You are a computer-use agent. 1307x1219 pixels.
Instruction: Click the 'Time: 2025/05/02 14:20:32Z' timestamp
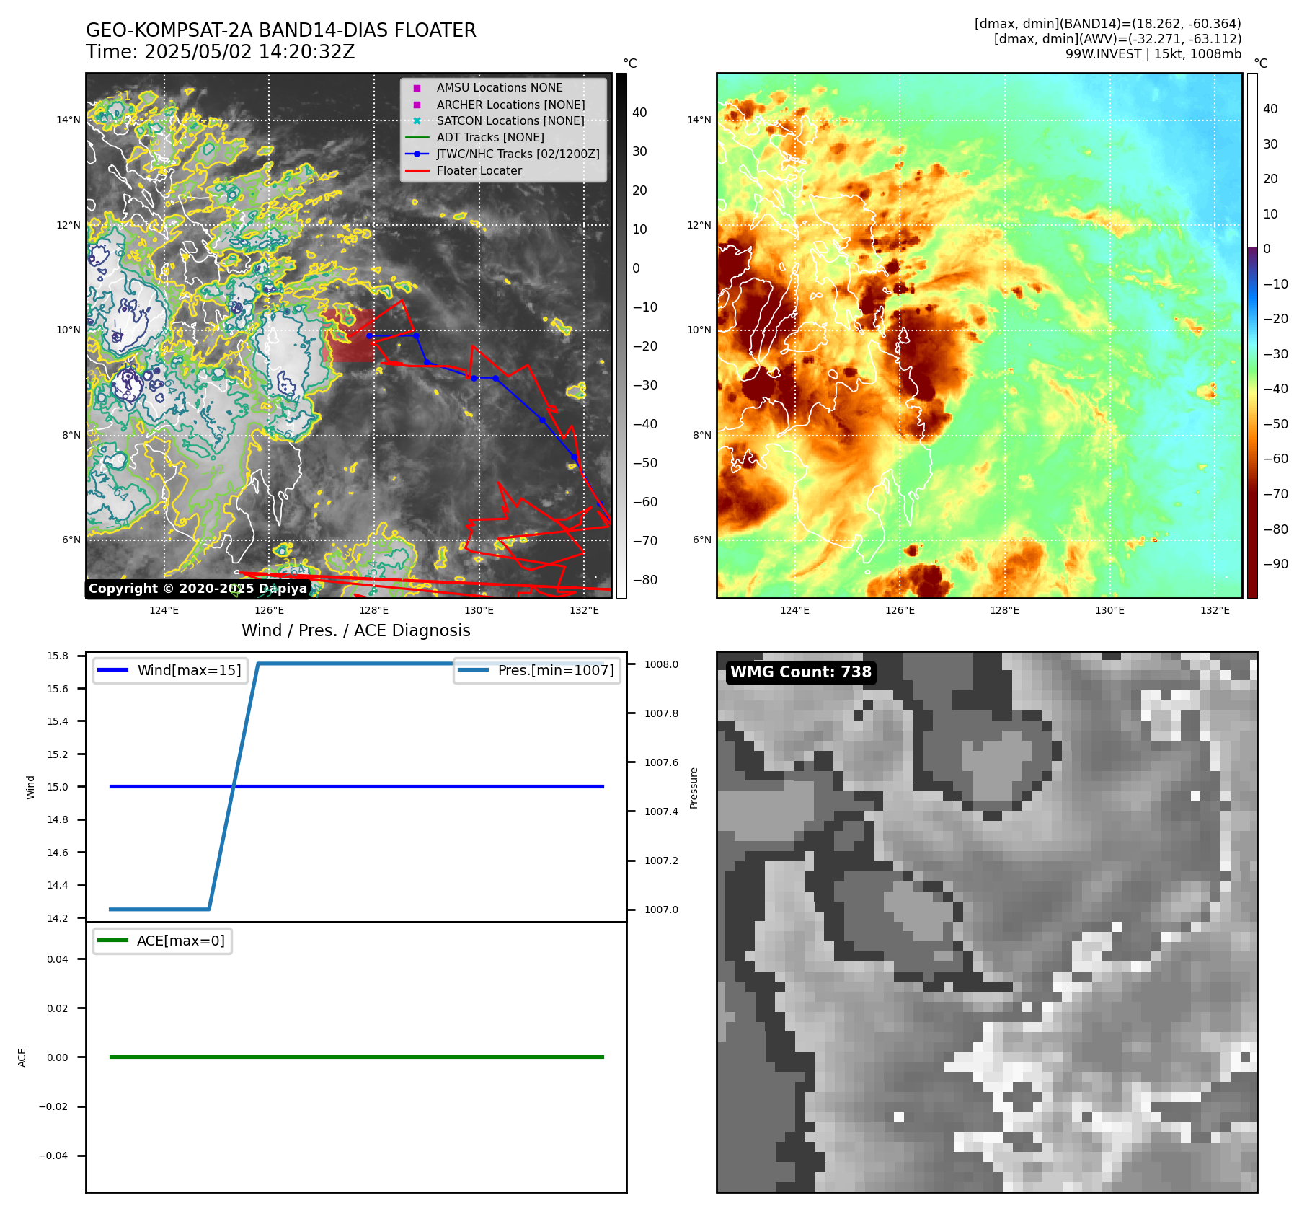[221, 52]
